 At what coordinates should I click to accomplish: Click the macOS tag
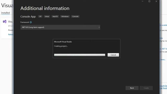click(55, 16)
